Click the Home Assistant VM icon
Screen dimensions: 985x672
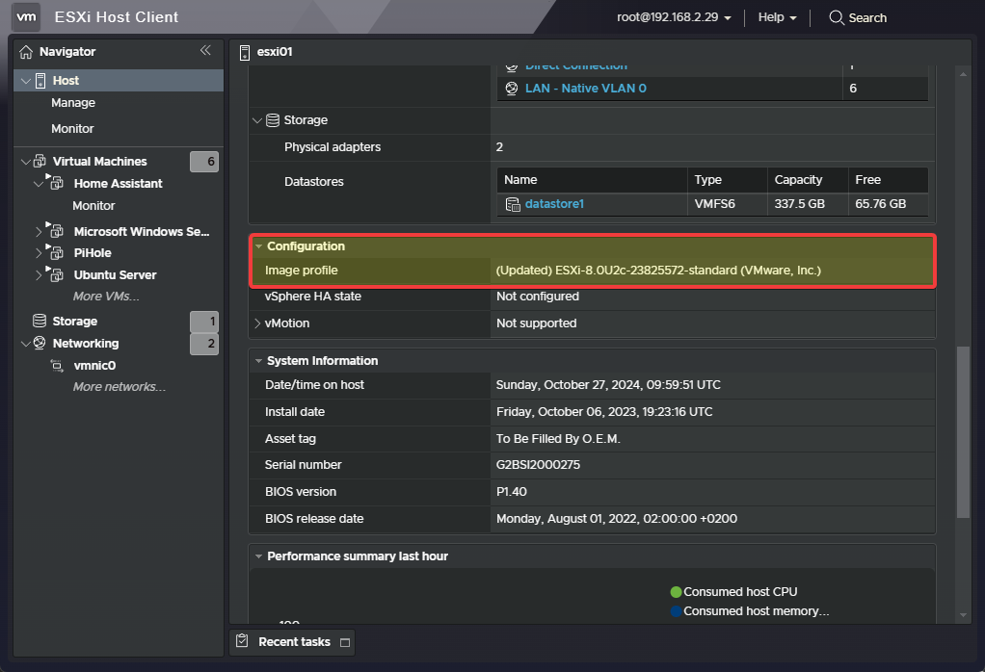(56, 183)
